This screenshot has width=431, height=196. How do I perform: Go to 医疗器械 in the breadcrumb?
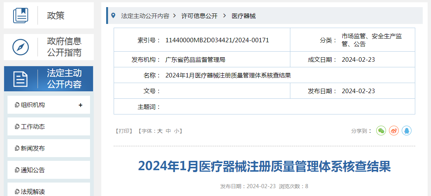click(x=243, y=16)
